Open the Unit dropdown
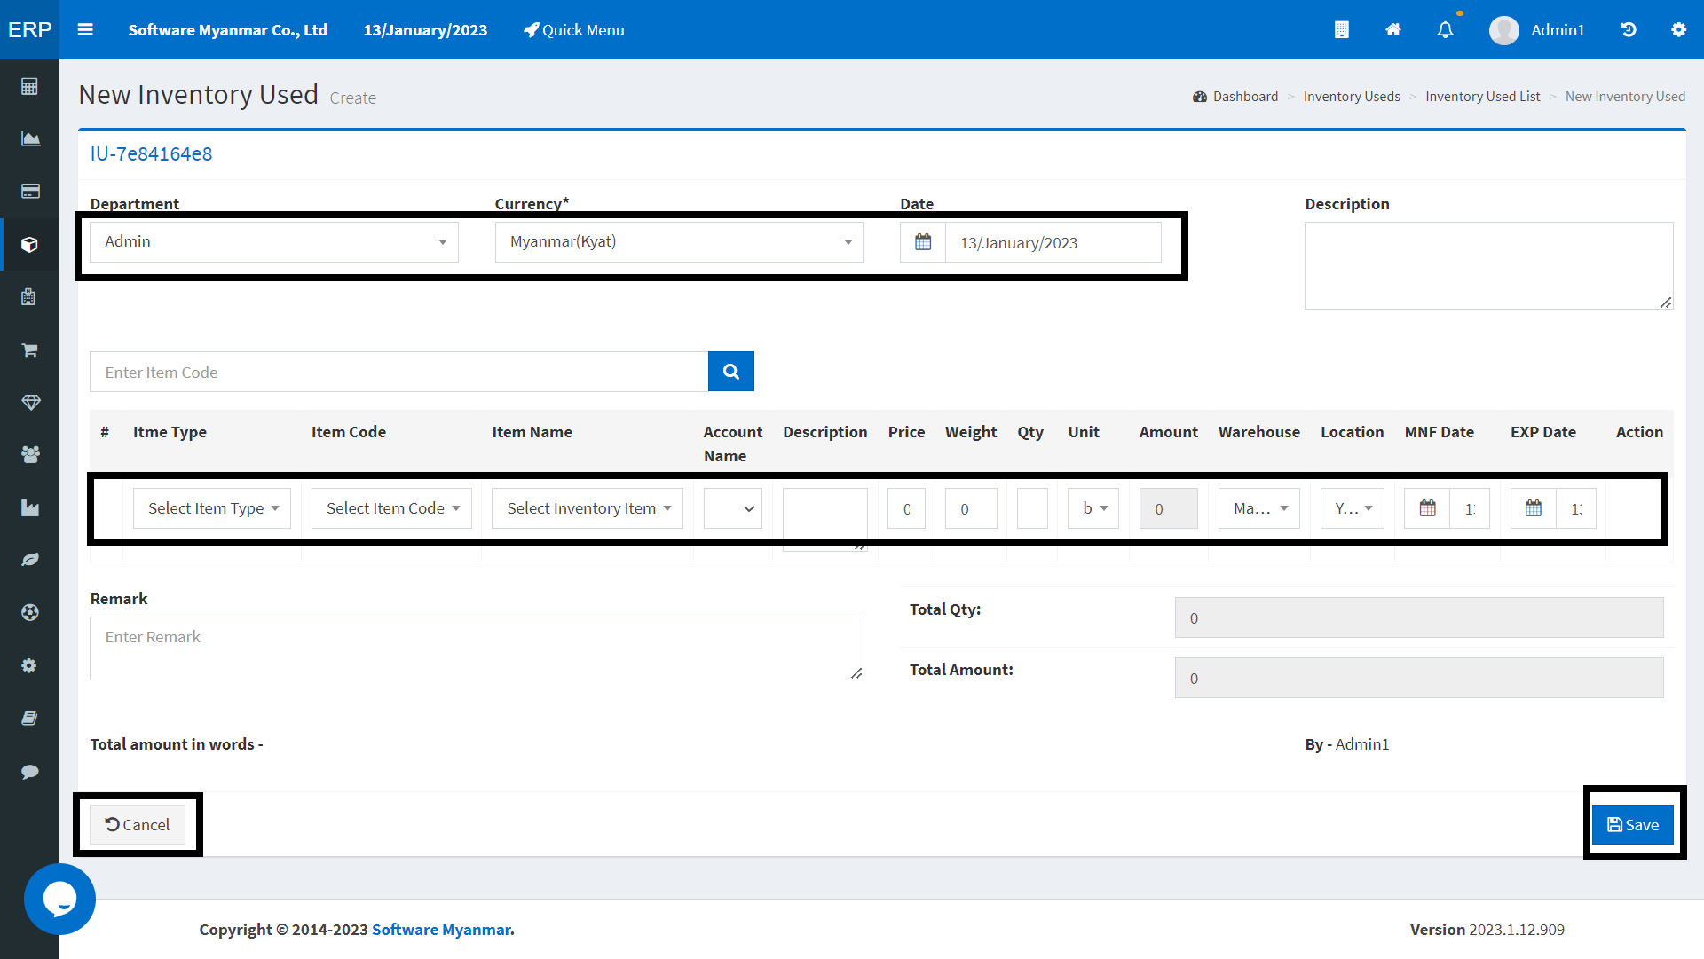The height and width of the screenshot is (959, 1704). [x=1093, y=508]
